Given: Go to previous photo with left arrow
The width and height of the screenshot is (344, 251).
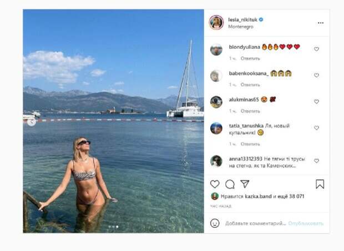Looking at the screenshot, I should coord(32,122).
